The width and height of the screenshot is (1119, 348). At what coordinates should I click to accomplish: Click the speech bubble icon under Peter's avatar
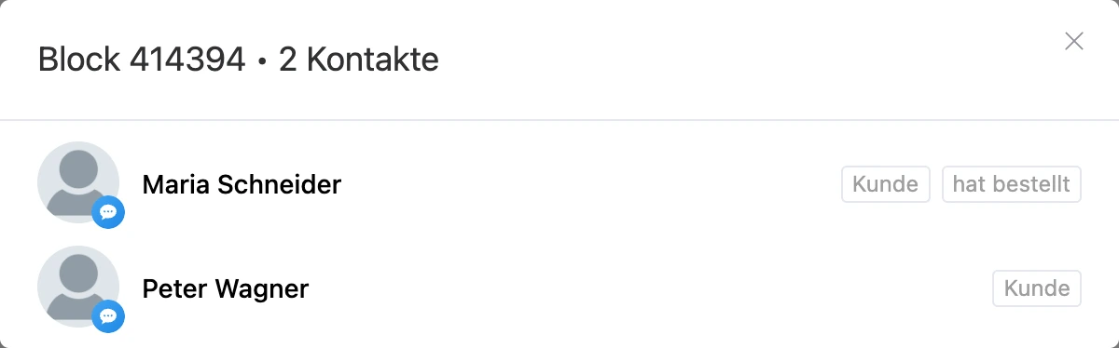[x=108, y=317]
